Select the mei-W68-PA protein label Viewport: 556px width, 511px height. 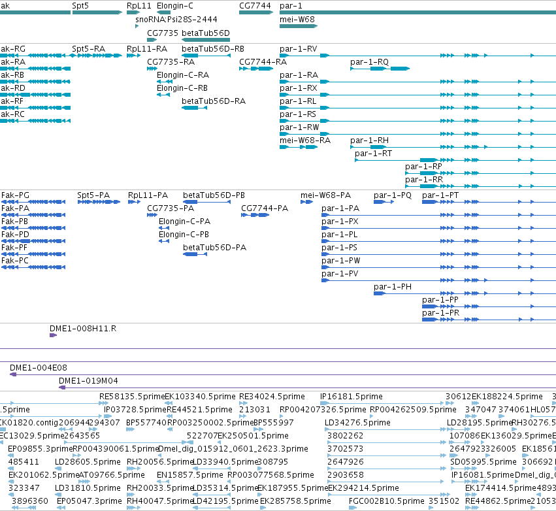[325, 196]
